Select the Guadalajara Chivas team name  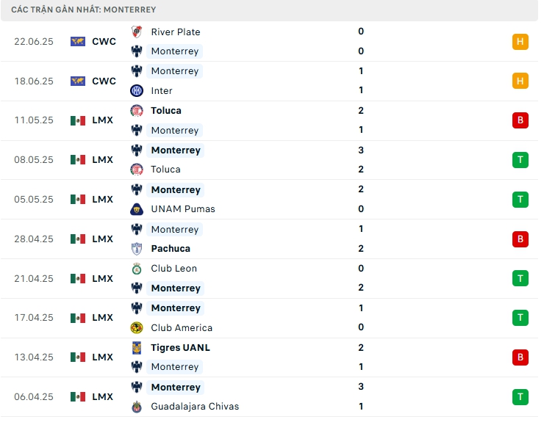click(x=195, y=407)
